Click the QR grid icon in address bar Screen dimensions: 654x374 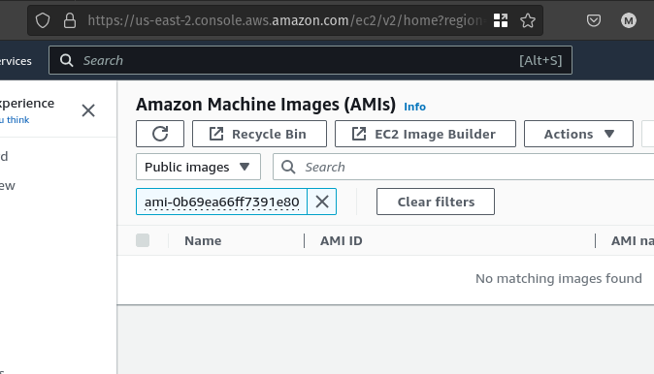(501, 20)
